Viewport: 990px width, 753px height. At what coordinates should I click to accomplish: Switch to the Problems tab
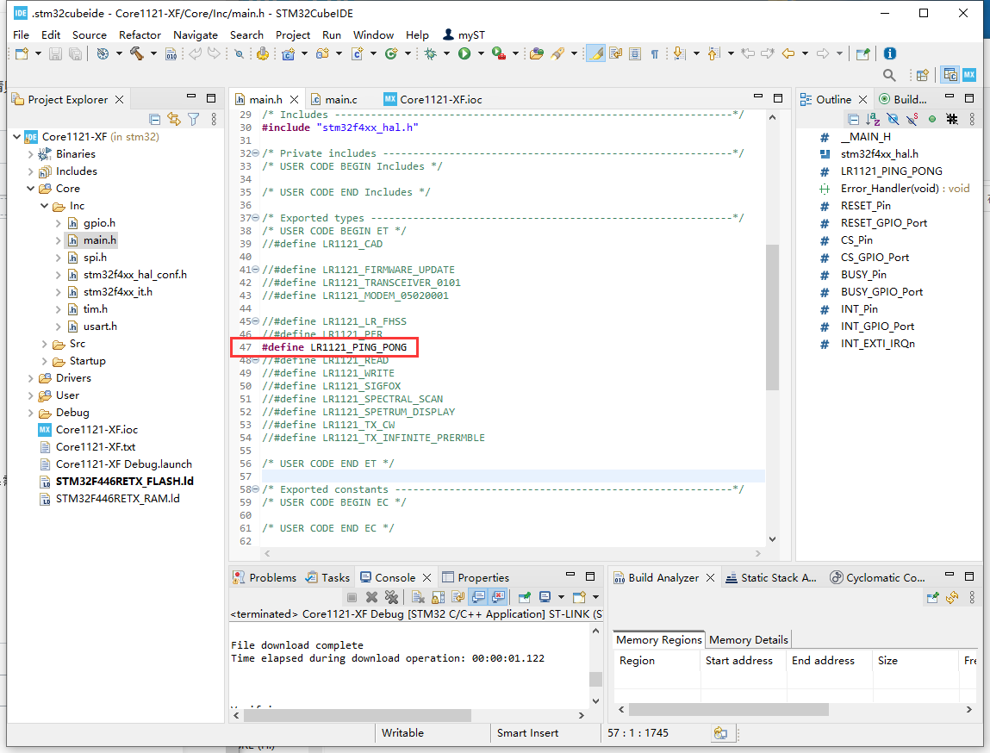[265, 577]
